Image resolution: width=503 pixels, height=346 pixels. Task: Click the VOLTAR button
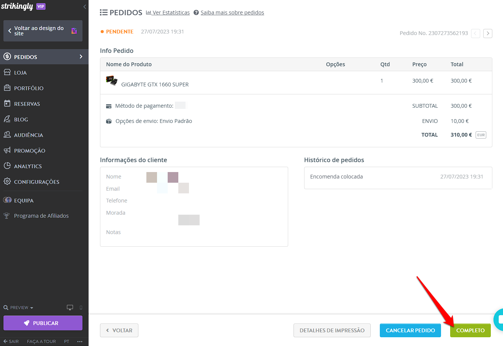(x=119, y=330)
